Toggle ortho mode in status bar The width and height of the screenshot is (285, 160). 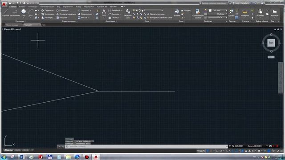(x=217, y=151)
